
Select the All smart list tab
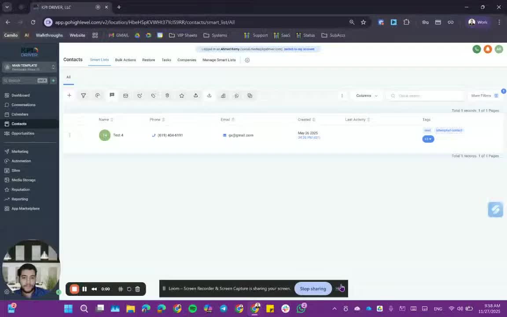coord(69,77)
